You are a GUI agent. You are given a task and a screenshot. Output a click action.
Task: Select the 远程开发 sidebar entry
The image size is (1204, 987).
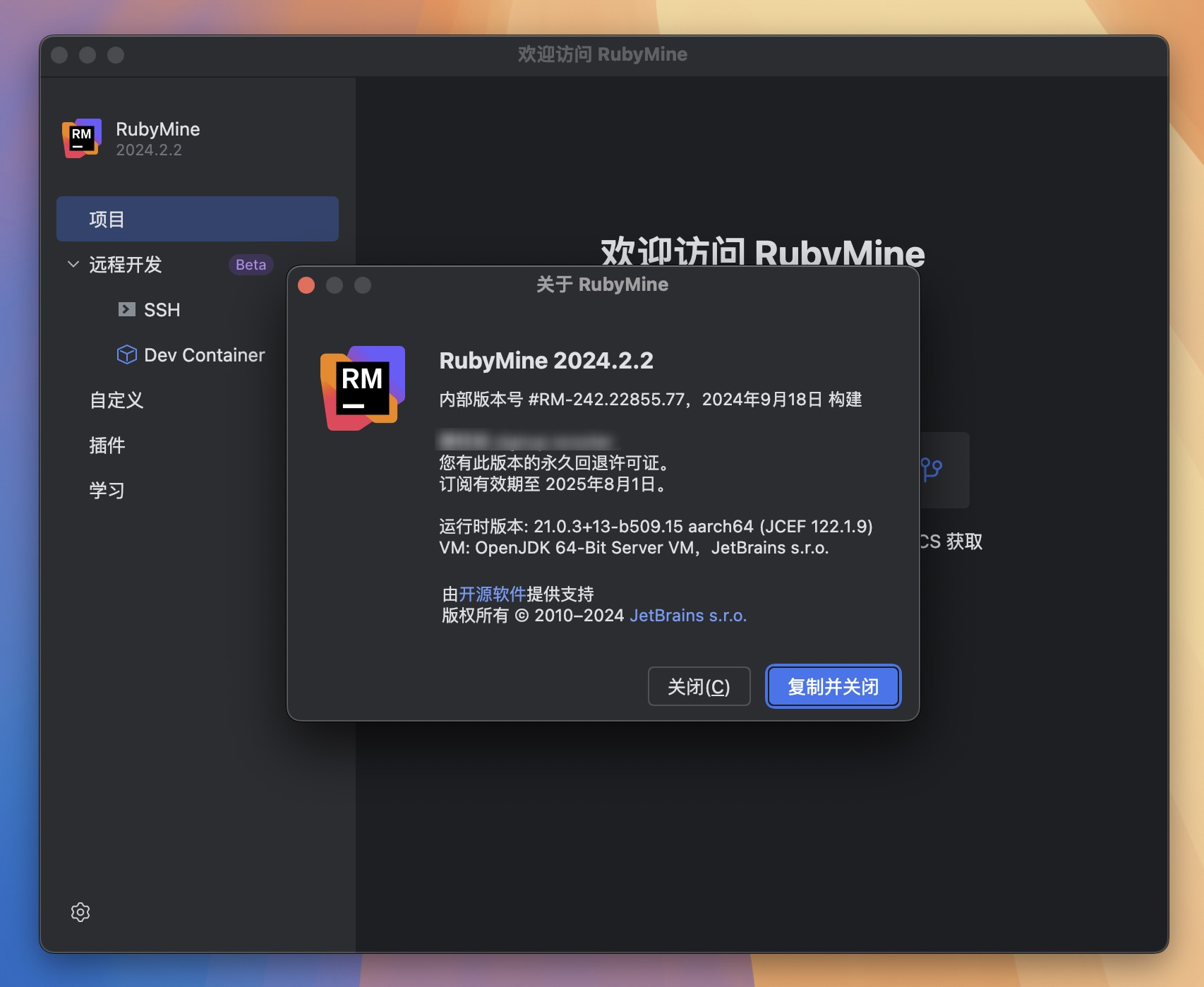point(127,265)
